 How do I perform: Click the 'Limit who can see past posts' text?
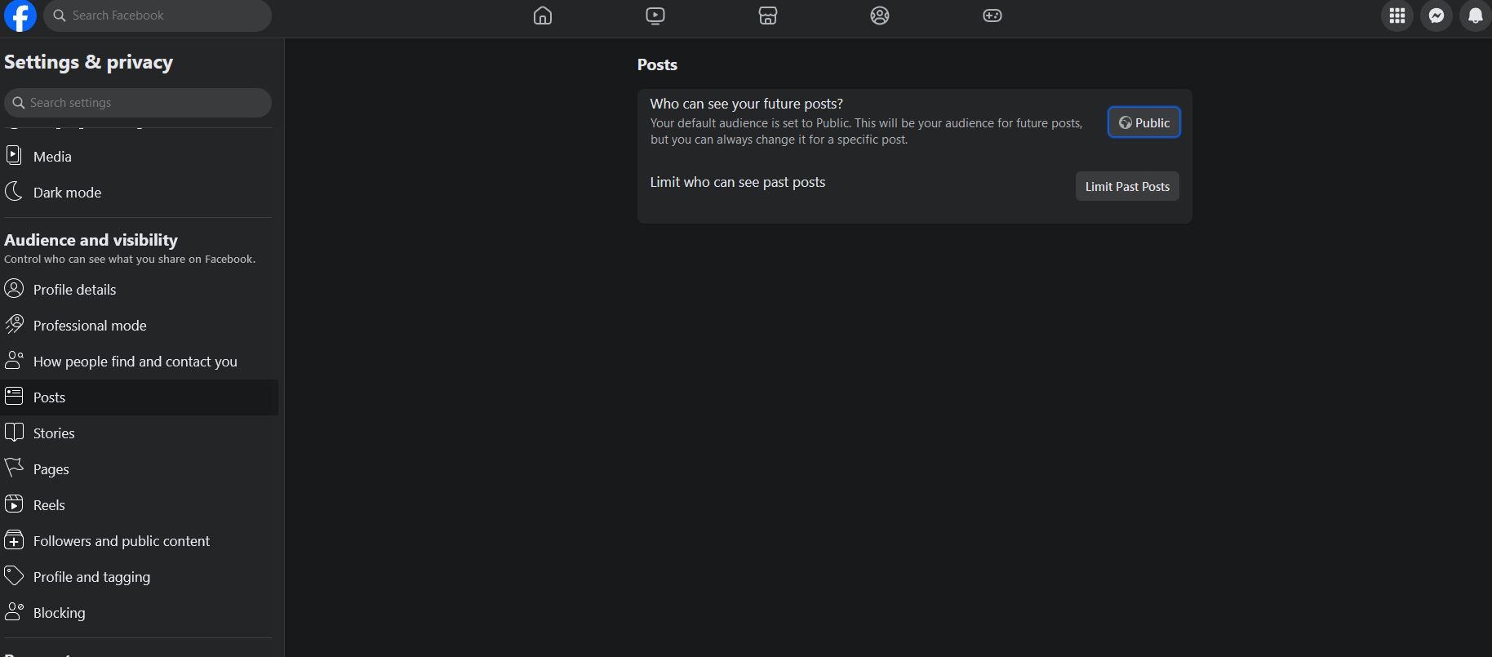coord(737,182)
